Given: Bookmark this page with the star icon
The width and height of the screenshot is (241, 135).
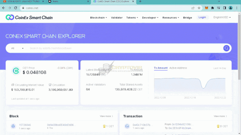Looking at the screenshot, I should (199, 8).
